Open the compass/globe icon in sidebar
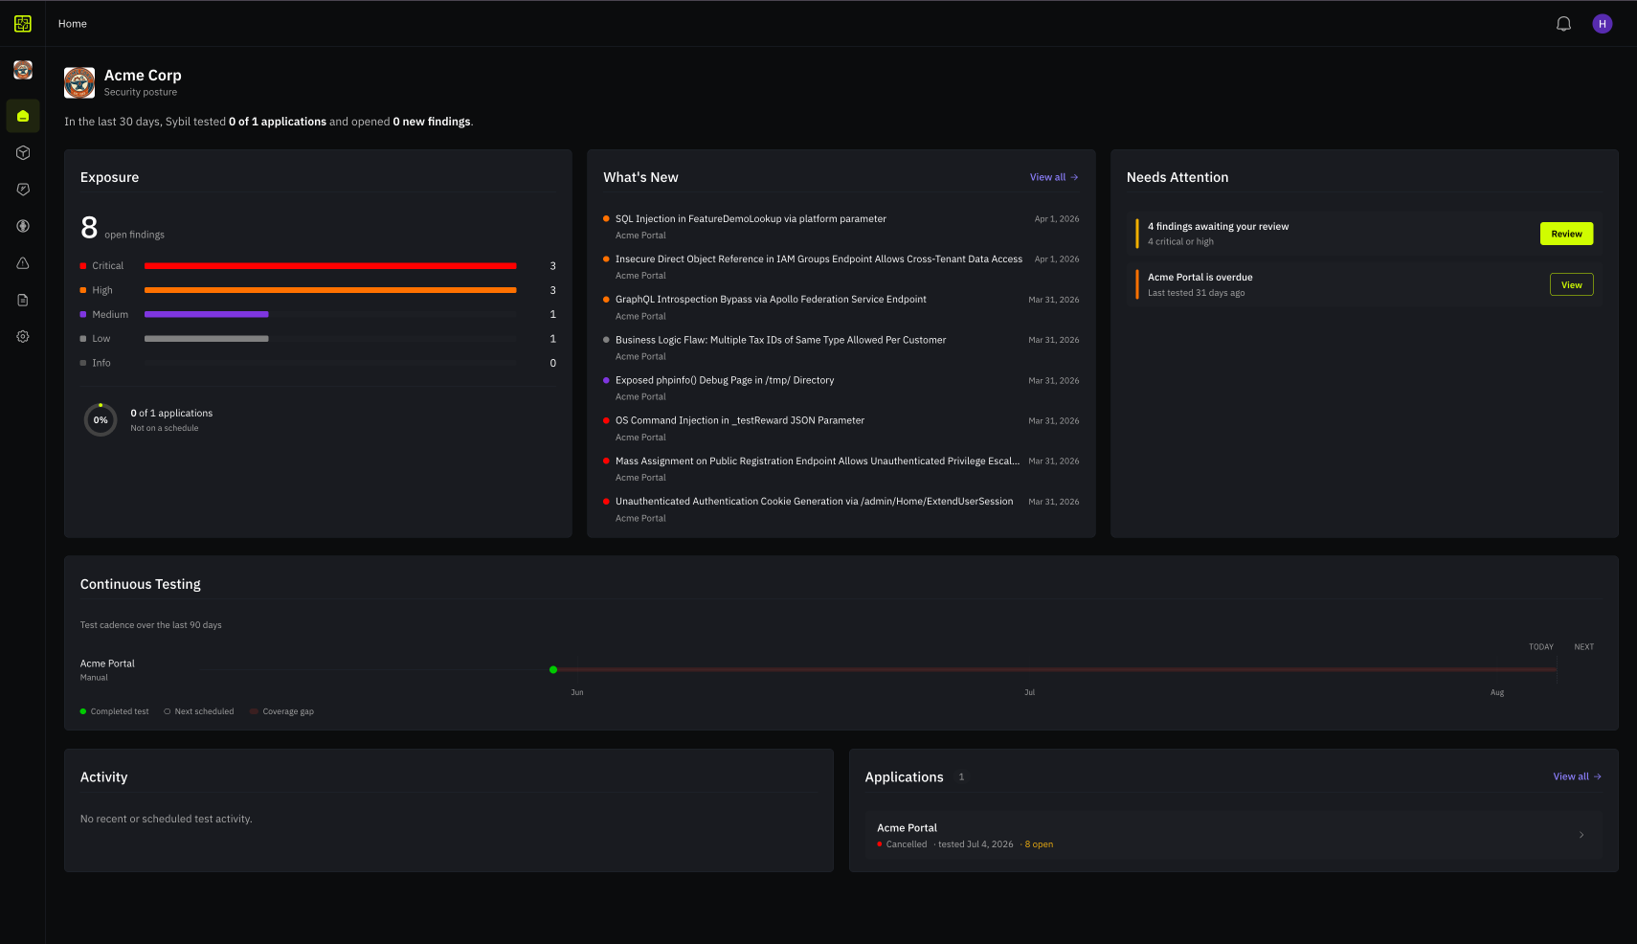 pyautogui.click(x=23, y=226)
